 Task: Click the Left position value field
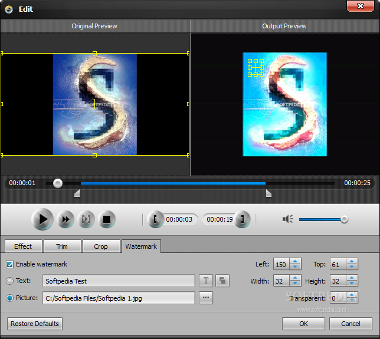pyautogui.click(x=281, y=264)
